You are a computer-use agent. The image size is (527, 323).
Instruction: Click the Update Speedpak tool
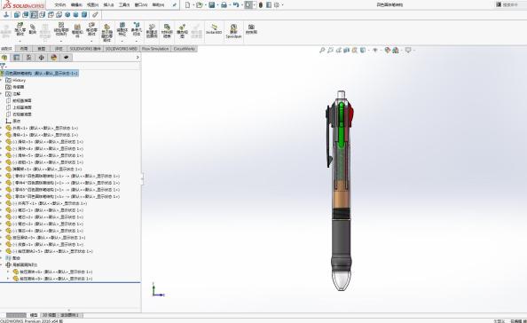[233, 31]
